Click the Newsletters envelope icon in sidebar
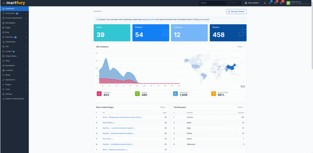 pos(3,65)
